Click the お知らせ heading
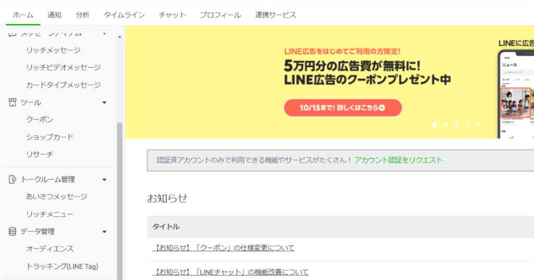Screen dimensions: 534x280 [167, 198]
